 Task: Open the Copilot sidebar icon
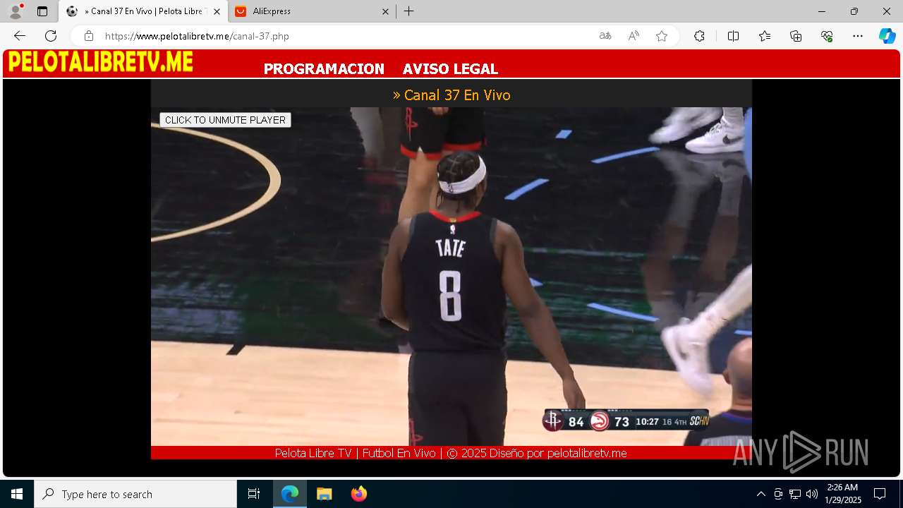887,36
